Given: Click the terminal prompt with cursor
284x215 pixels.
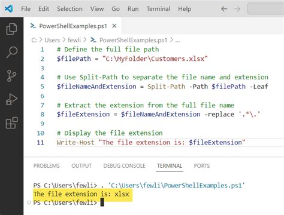Looking at the screenshot, I should tap(68, 203).
